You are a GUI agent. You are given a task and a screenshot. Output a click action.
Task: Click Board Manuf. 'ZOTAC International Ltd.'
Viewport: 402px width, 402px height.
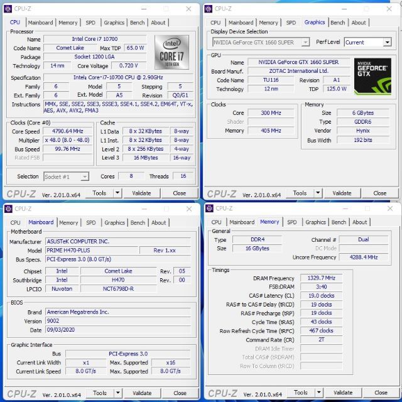(x=299, y=71)
